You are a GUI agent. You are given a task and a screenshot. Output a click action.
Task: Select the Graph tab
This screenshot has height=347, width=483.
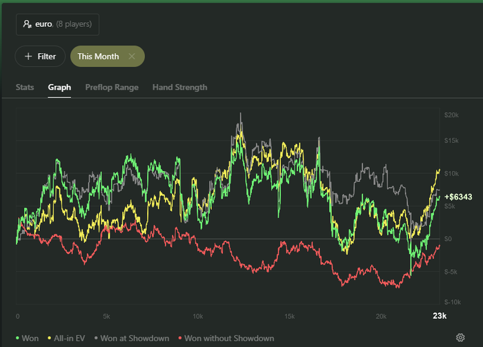59,88
